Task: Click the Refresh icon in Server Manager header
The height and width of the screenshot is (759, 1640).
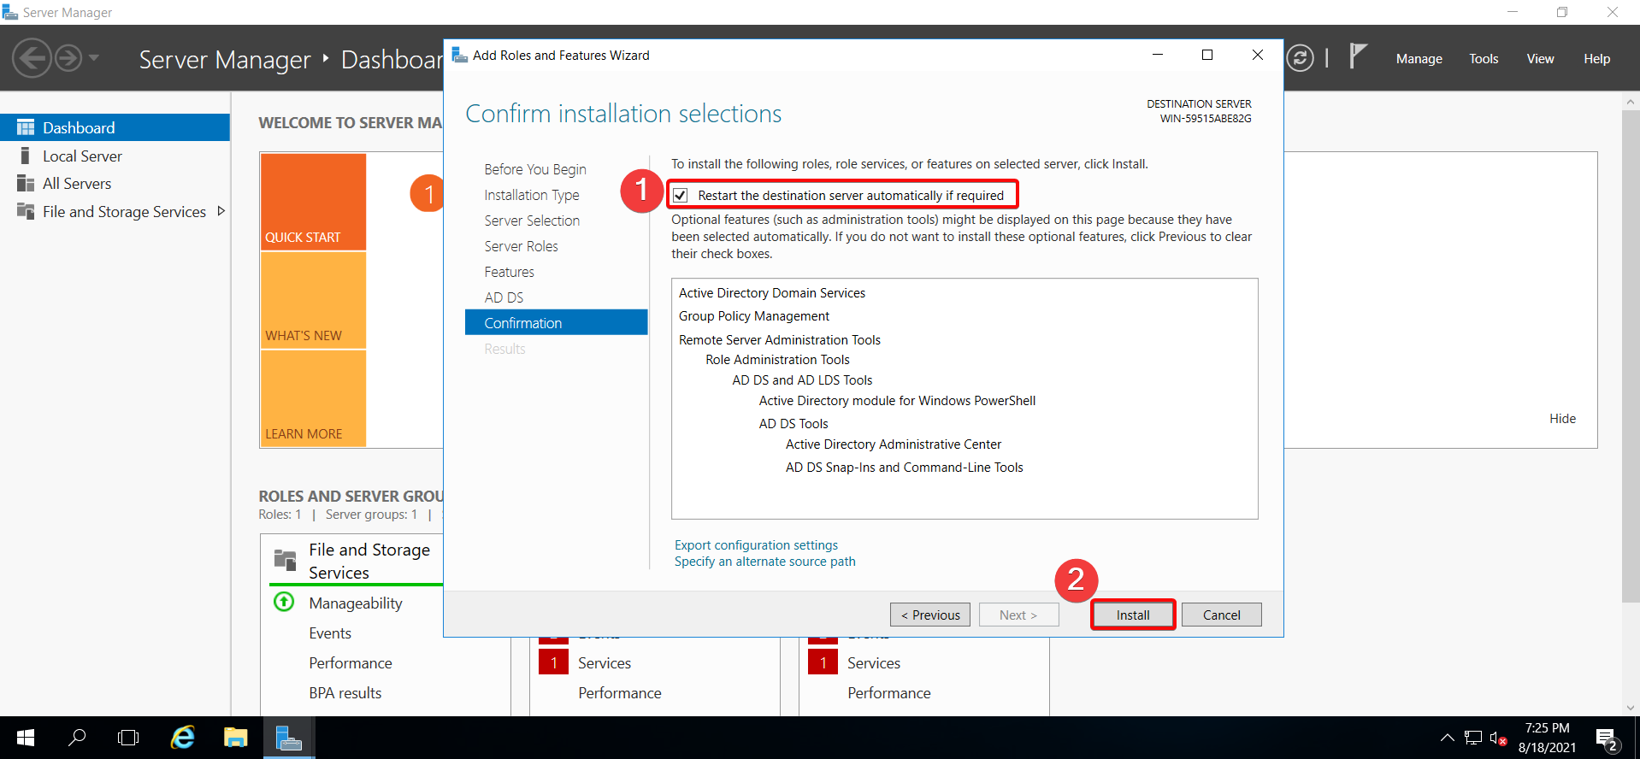Action: tap(1300, 58)
